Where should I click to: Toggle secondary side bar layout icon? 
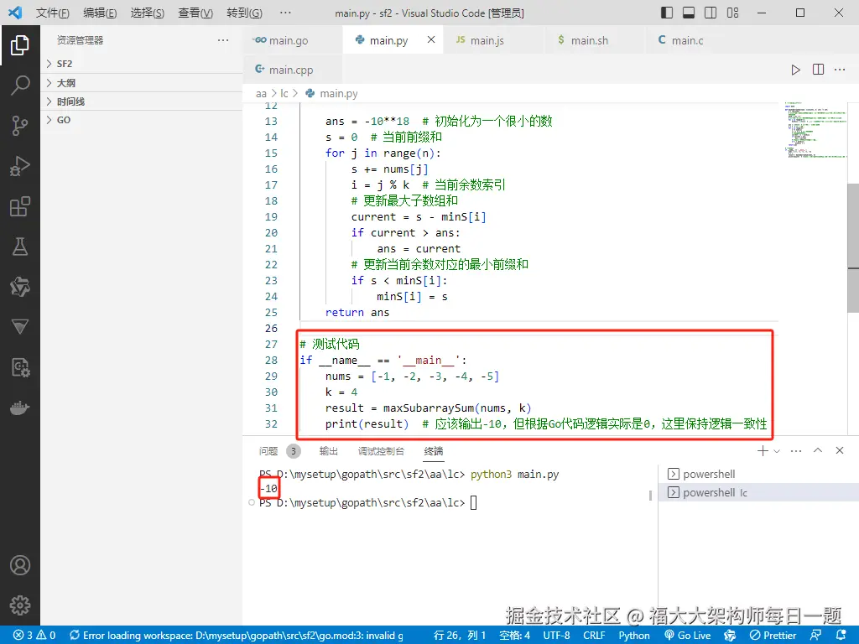[711, 13]
